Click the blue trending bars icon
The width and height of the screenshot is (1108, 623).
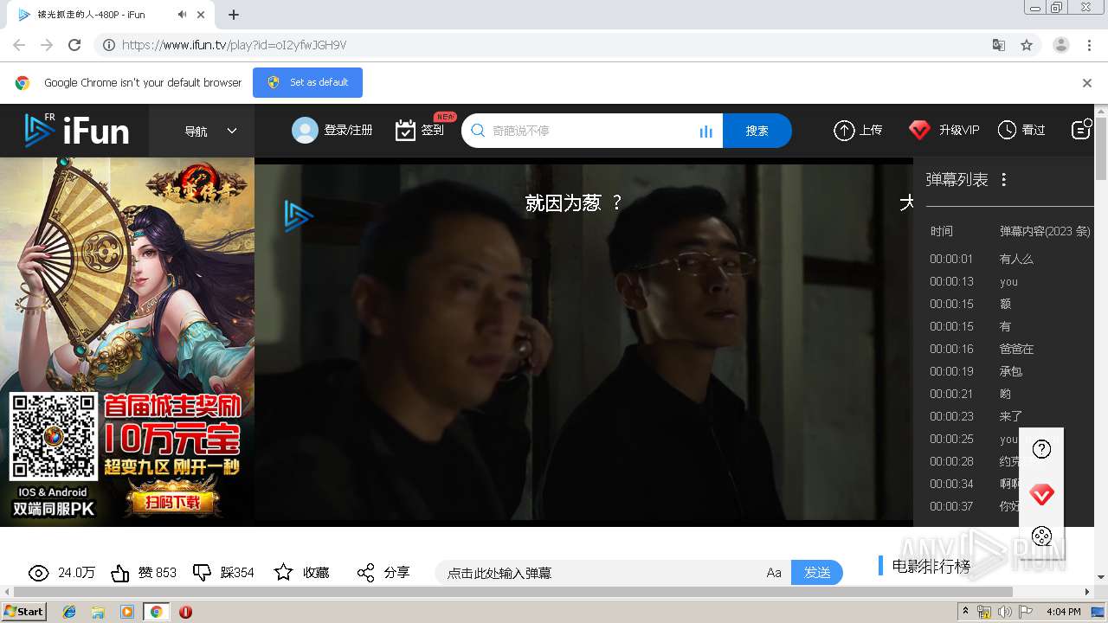click(x=706, y=131)
